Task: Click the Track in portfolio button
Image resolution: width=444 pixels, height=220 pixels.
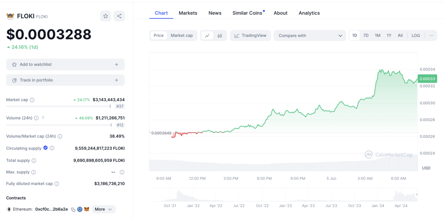Action: 65,80
